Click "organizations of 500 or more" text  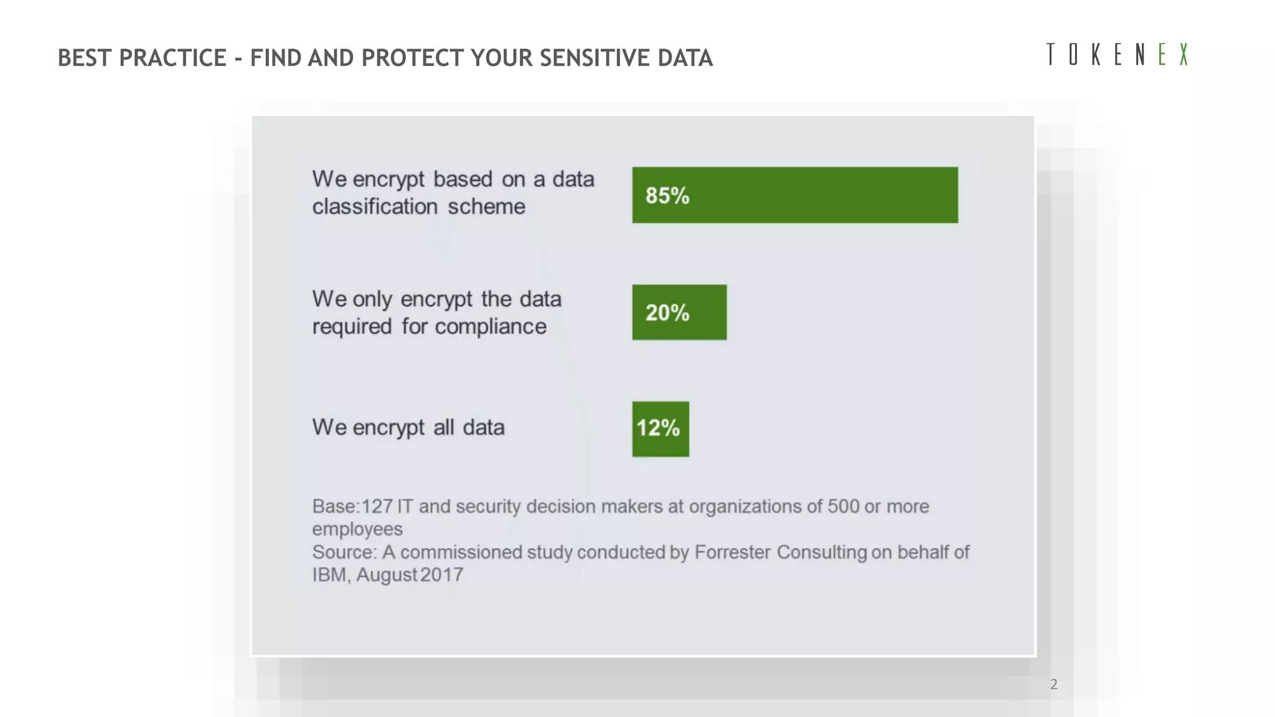pyautogui.click(x=808, y=507)
